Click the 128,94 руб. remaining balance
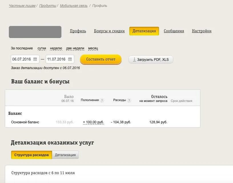This screenshot has width=233, height=183. (158, 122)
